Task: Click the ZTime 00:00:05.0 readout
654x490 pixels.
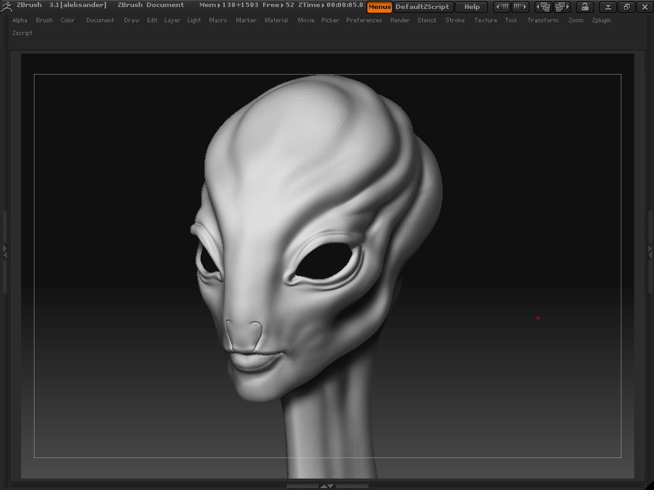Action: [330, 5]
